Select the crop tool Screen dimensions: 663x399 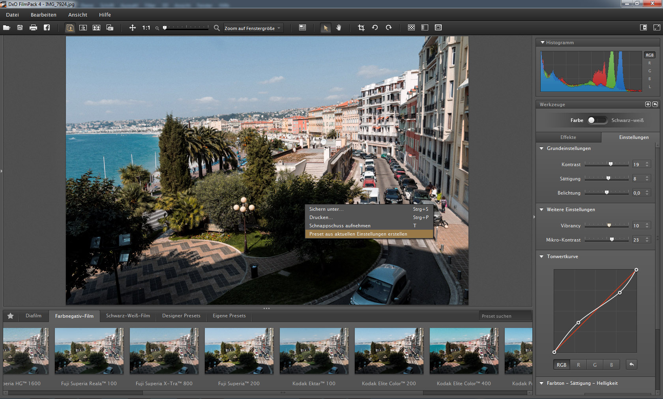click(361, 28)
